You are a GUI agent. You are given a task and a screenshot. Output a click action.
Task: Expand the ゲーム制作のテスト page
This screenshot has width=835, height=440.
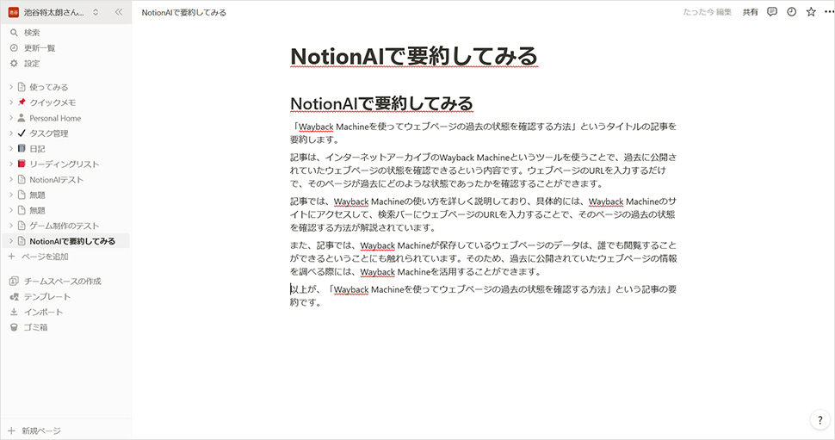click(10, 226)
